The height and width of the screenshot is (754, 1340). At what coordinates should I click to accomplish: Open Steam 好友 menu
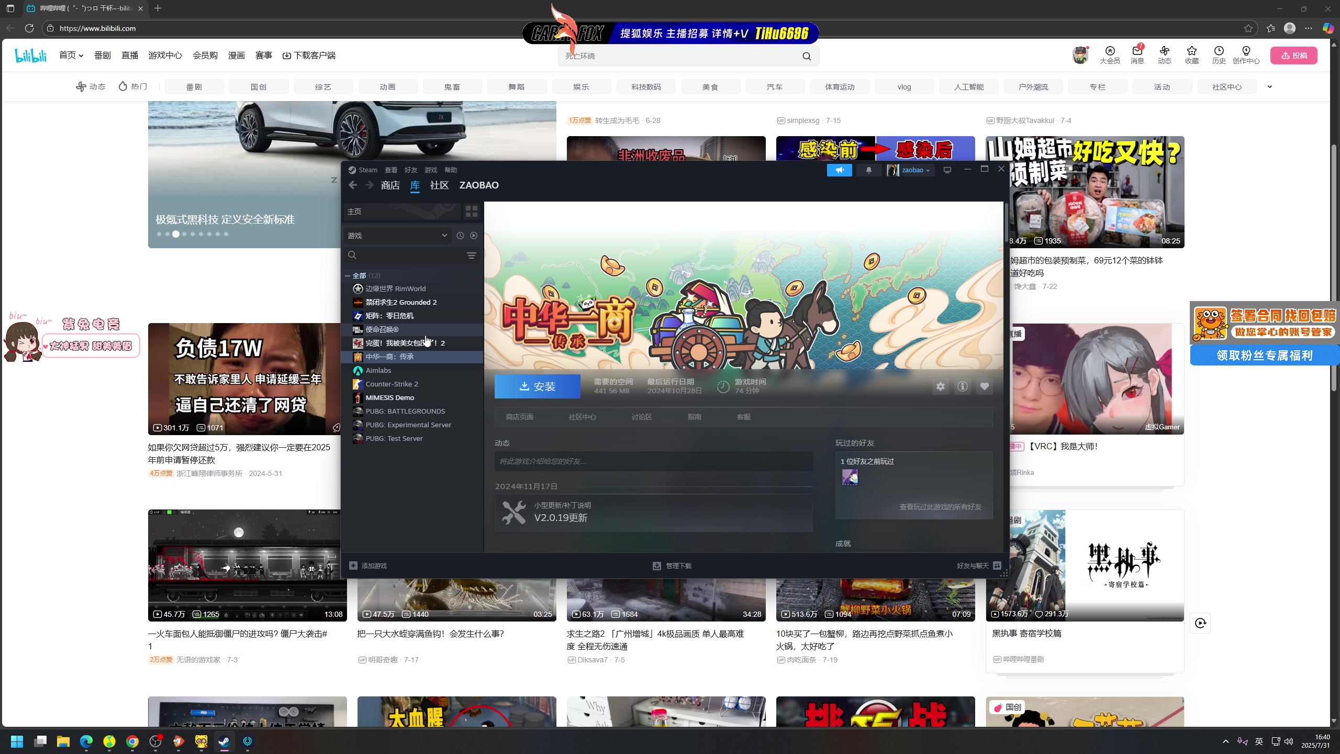411,170
